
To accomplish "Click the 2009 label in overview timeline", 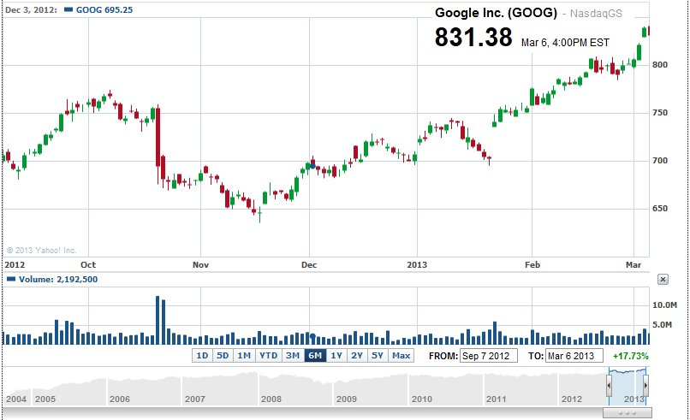I will [347, 399].
